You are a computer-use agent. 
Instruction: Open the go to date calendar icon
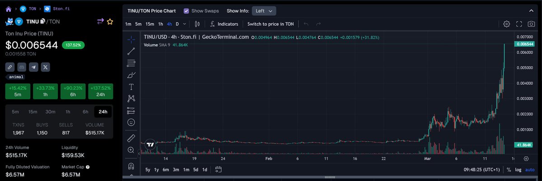218,170
